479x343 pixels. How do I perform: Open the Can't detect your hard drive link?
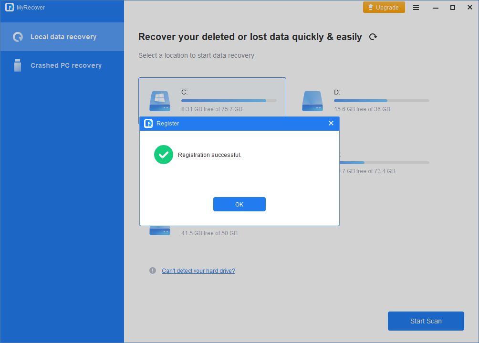coord(198,270)
